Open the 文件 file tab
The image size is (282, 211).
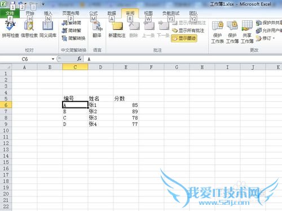10,14
